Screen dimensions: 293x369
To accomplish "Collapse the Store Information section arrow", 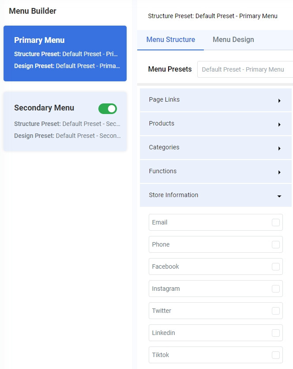I will click(x=279, y=196).
